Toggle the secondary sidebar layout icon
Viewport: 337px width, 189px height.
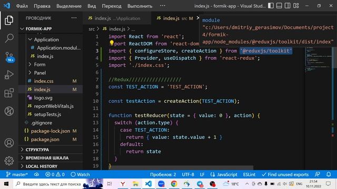[288, 6]
